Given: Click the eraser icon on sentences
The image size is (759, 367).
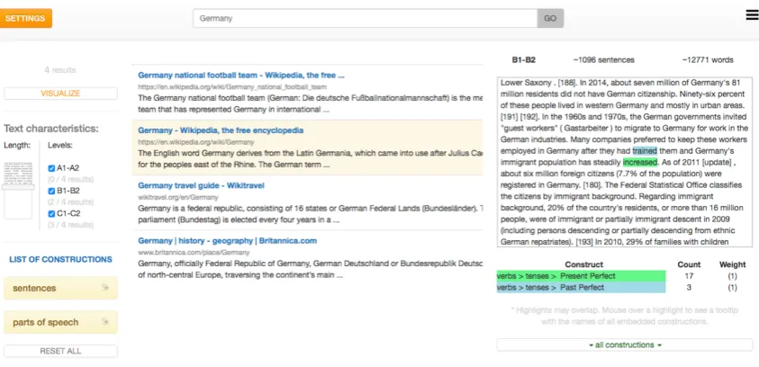Looking at the screenshot, I should point(105,287).
